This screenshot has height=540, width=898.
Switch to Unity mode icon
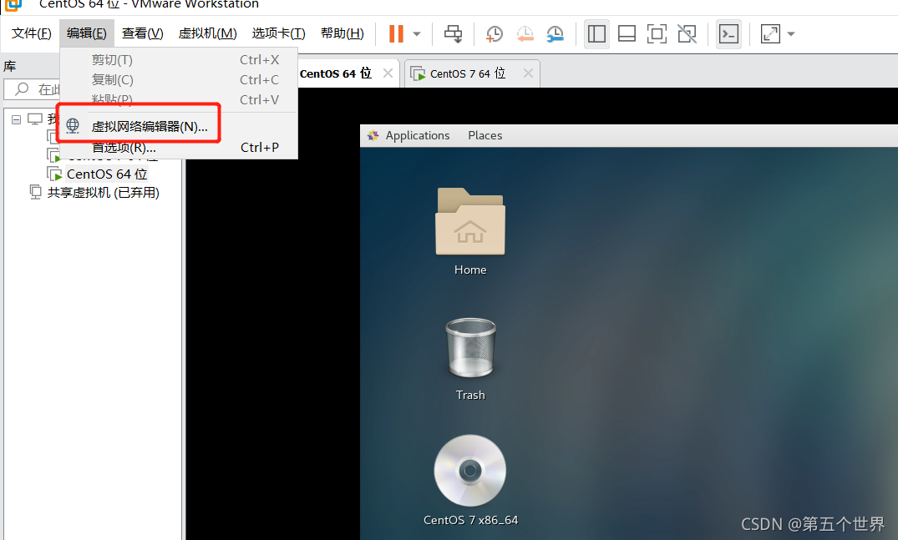(x=687, y=33)
